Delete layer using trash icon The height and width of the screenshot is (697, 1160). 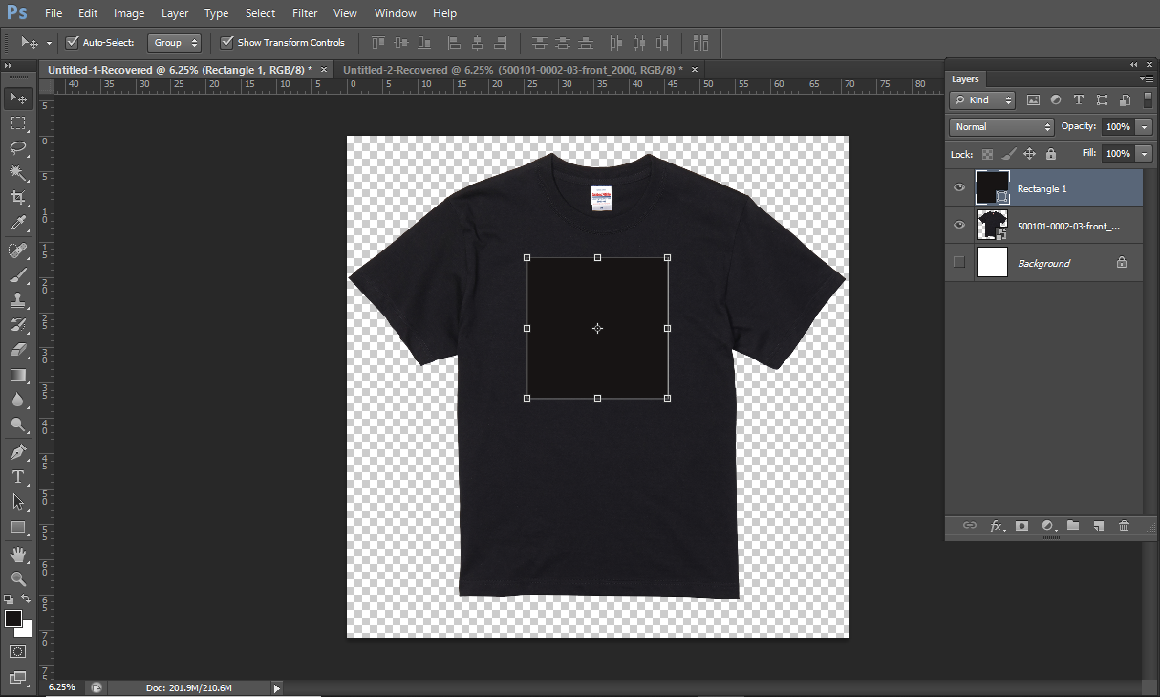(x=1124, y=526)
